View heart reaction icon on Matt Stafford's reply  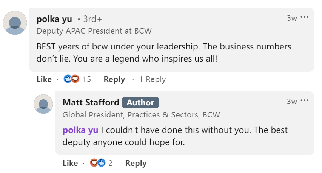click(x=94, y=163)
